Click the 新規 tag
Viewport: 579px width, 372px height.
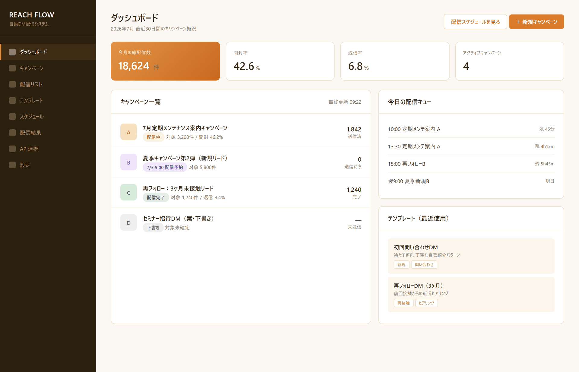pyautogui.click(x=401, y=265)
